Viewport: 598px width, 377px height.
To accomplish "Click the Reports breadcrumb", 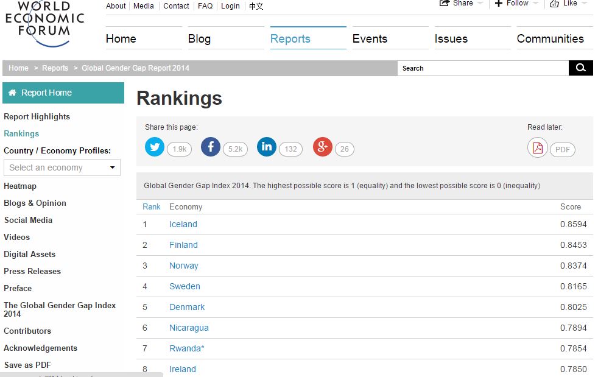I will tap(55, 68).
